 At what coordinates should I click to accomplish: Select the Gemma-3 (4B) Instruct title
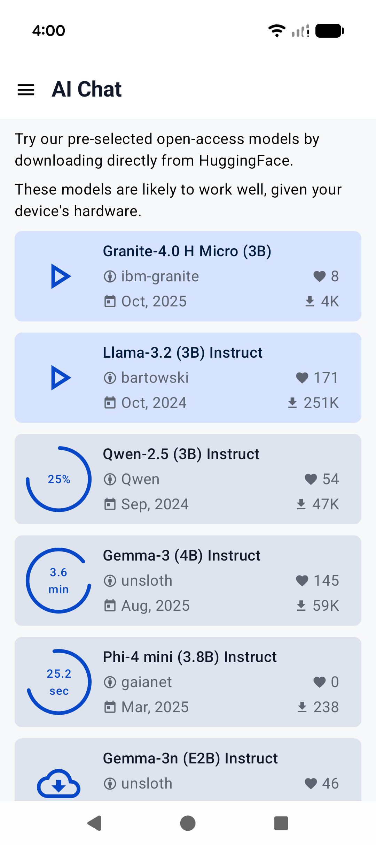click(181, 556)
